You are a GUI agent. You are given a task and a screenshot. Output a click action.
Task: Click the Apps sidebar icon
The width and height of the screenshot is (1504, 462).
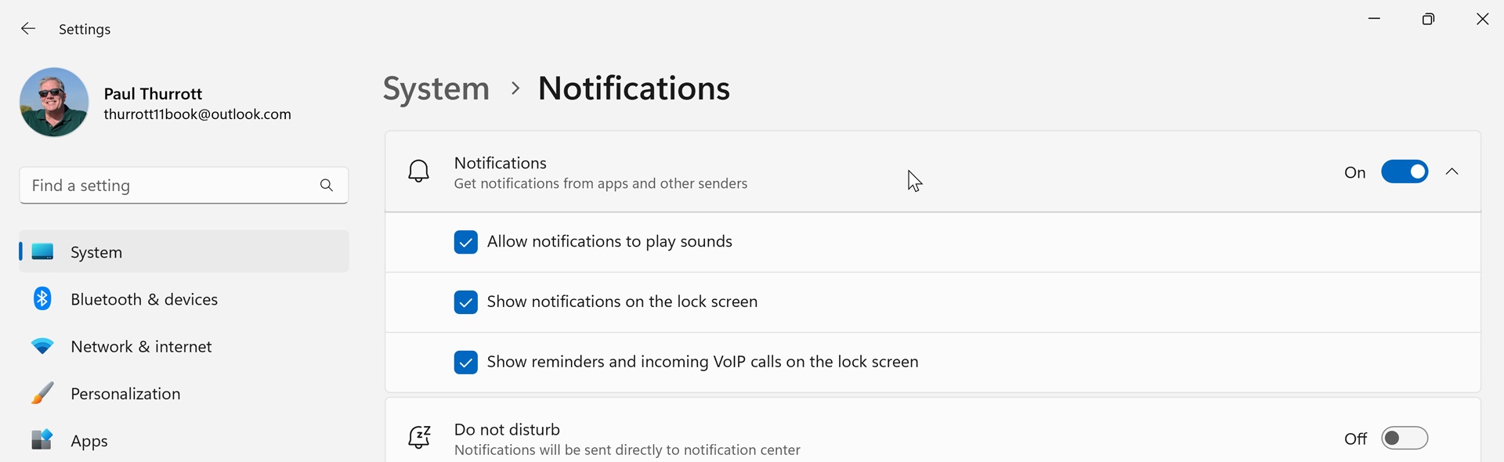point(42,440)
